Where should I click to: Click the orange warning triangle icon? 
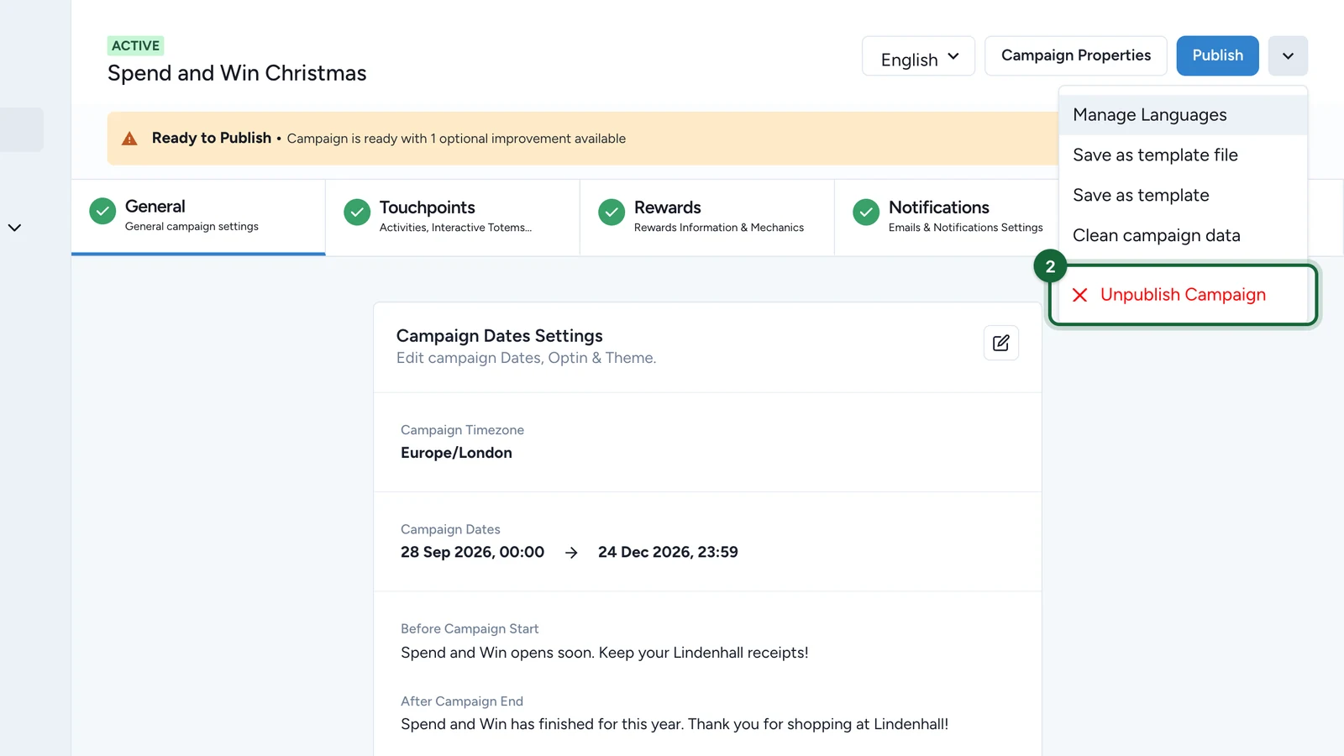coord(129,139)
